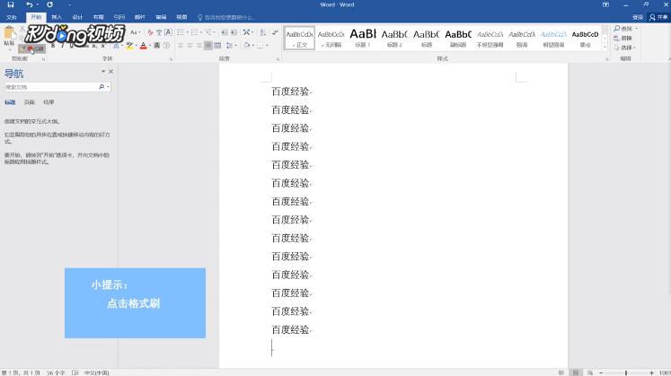
Task: Switch to the 布局 ribbon tab
Action: coord(99,17)
